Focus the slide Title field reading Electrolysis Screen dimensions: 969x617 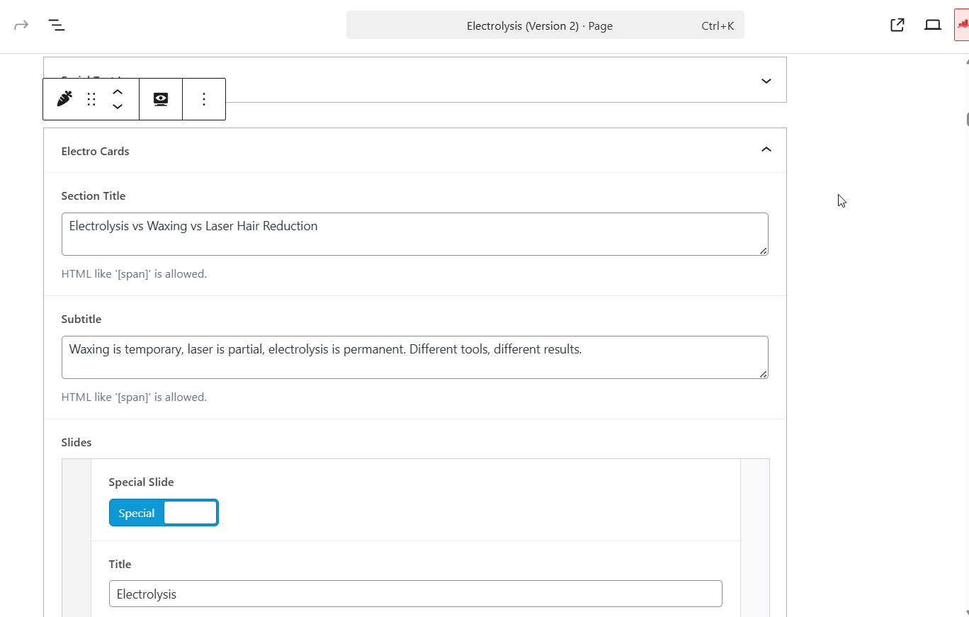pos(415,594)
